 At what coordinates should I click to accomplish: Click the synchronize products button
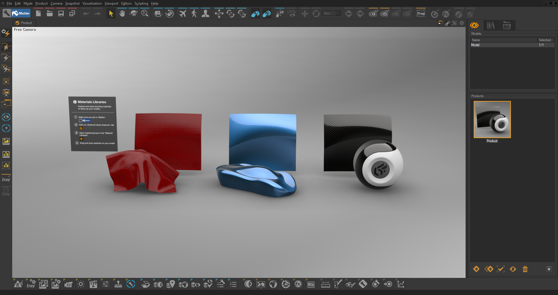513,269
